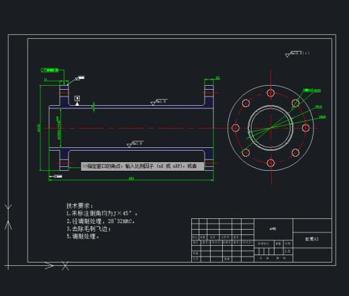Click the material cell in title block center

273,229
